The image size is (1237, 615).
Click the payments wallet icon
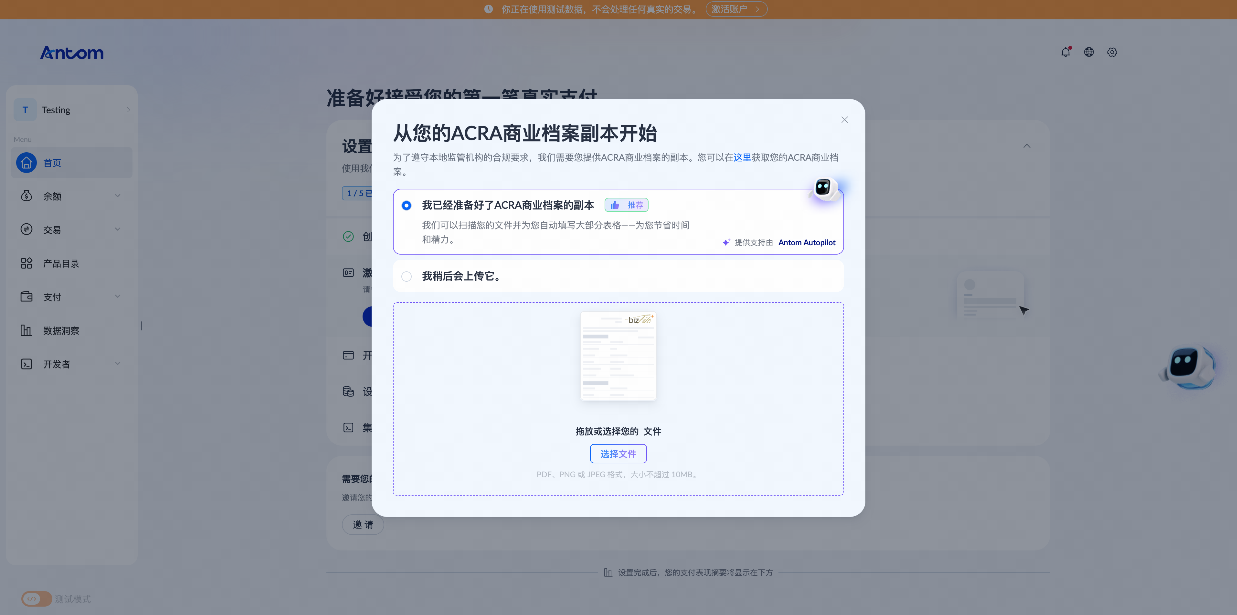[x=26, y=297]
